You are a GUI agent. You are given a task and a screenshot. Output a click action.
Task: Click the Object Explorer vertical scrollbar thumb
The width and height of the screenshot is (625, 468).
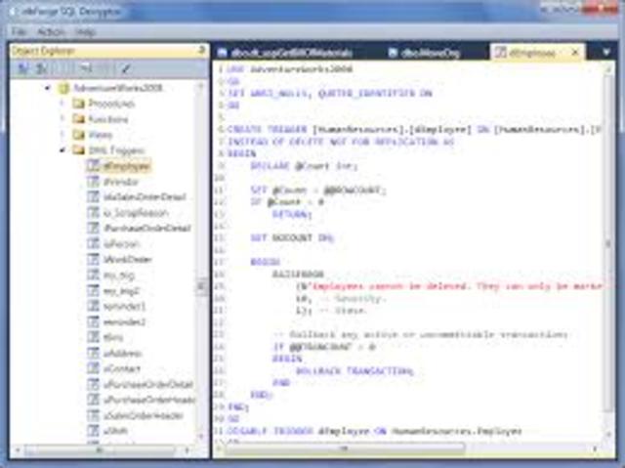click(202, 286)
